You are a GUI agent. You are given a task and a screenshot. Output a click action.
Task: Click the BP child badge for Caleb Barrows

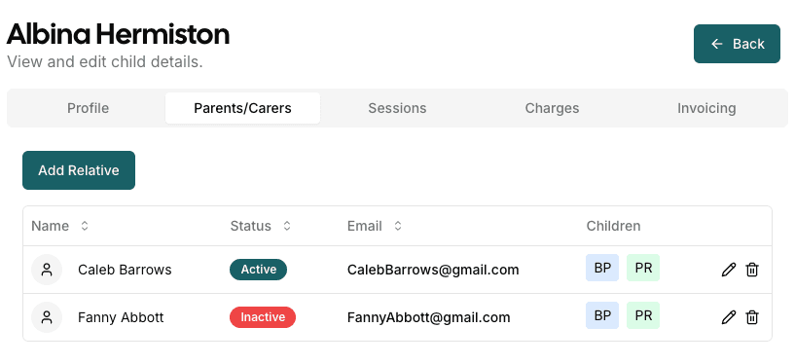pyautogui.click(x=602, y=268)
